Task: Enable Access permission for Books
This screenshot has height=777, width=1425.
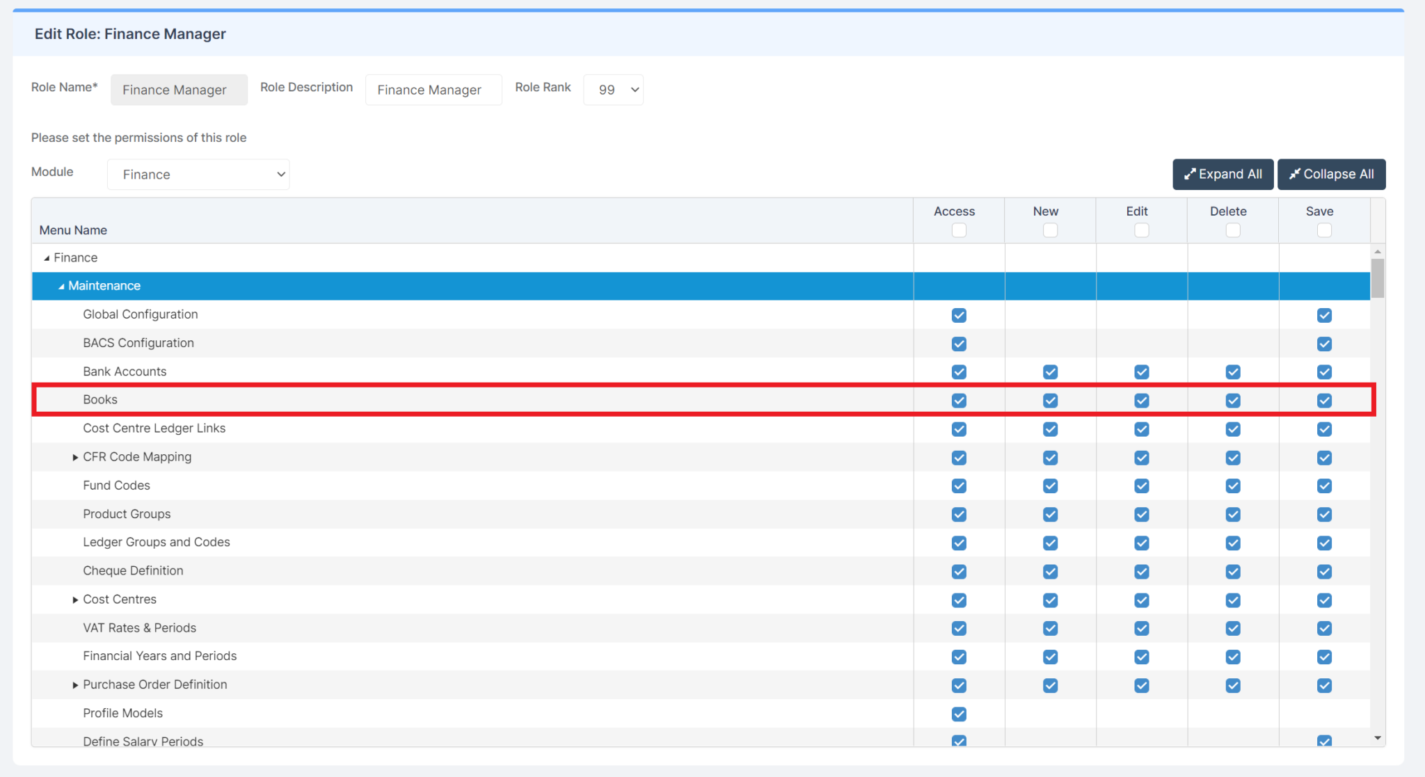Action: click(x=959, y=400)
